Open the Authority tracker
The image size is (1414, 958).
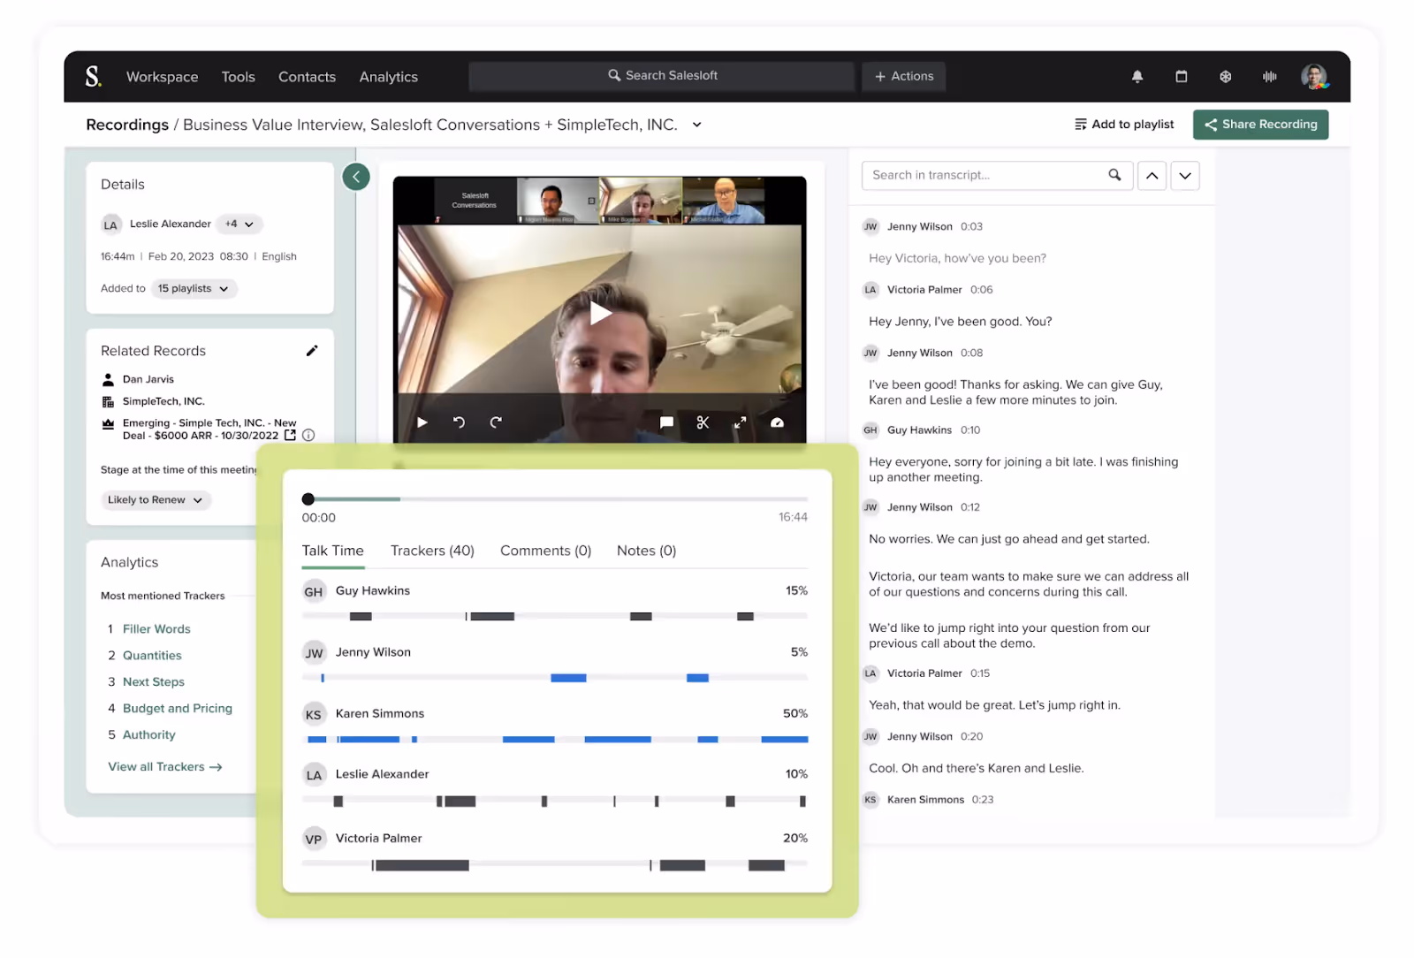pos(149,735)
